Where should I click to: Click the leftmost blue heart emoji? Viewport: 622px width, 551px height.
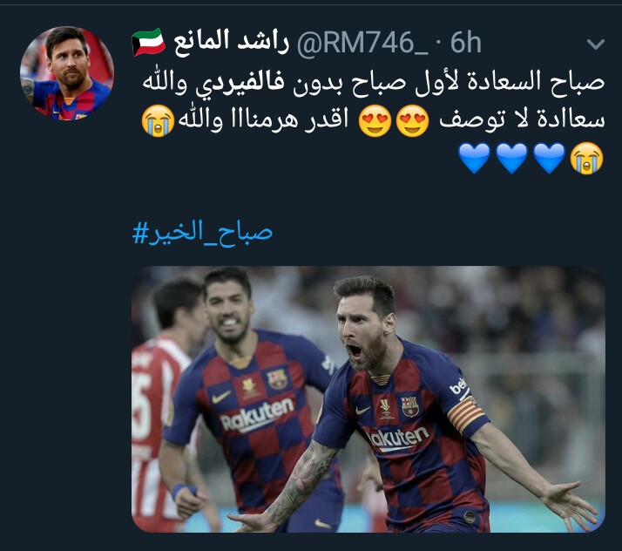(x=474, y=159)
